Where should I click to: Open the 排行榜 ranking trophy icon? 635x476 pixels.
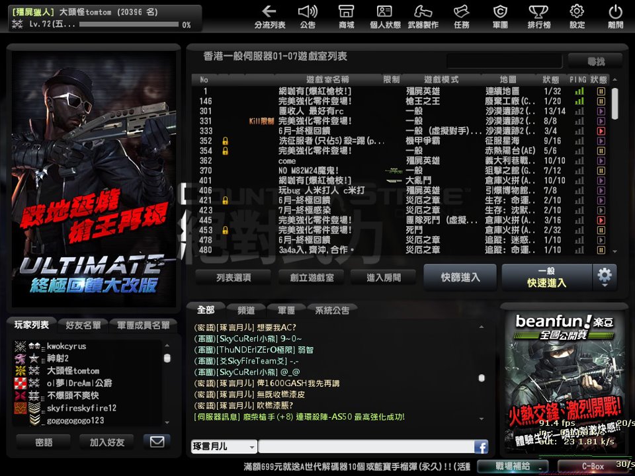point(538,17)
